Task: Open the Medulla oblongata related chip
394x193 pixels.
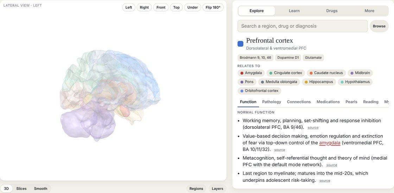Action: (279, 82)
